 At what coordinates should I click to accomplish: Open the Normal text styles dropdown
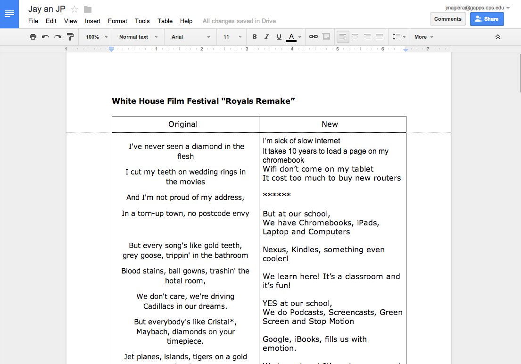pos(138,37)
